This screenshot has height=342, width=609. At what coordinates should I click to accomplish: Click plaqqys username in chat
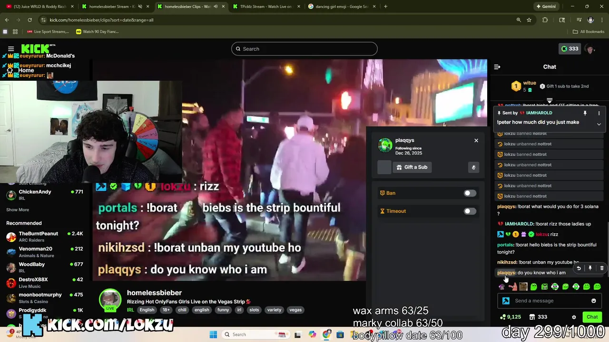point(506,273)
